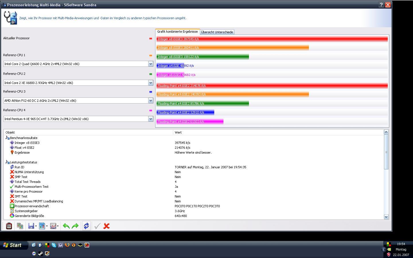Click the colored squares icon in system tray

pyautogui.click(x=389, y=244)
